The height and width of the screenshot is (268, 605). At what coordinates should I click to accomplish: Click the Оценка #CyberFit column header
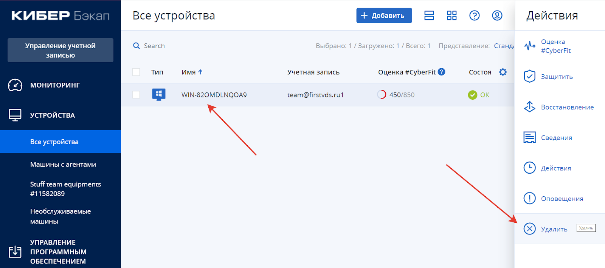[407, 72]
